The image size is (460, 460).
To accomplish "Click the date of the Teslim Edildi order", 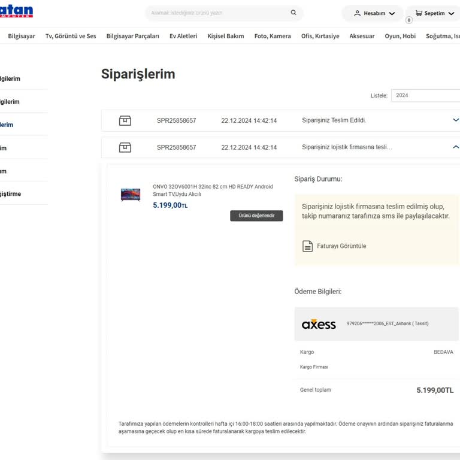I will (x=249, y=120).
